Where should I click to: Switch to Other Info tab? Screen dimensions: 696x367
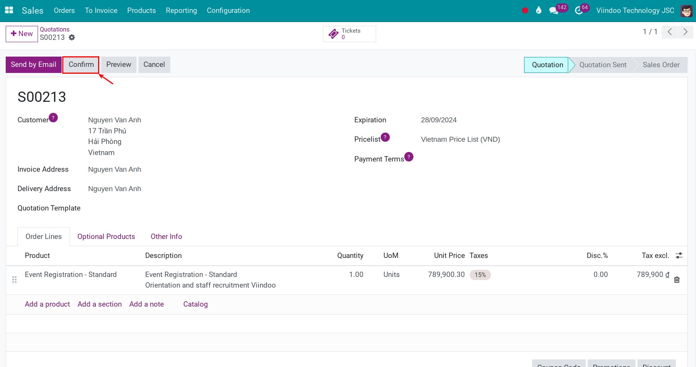point(166,237)
